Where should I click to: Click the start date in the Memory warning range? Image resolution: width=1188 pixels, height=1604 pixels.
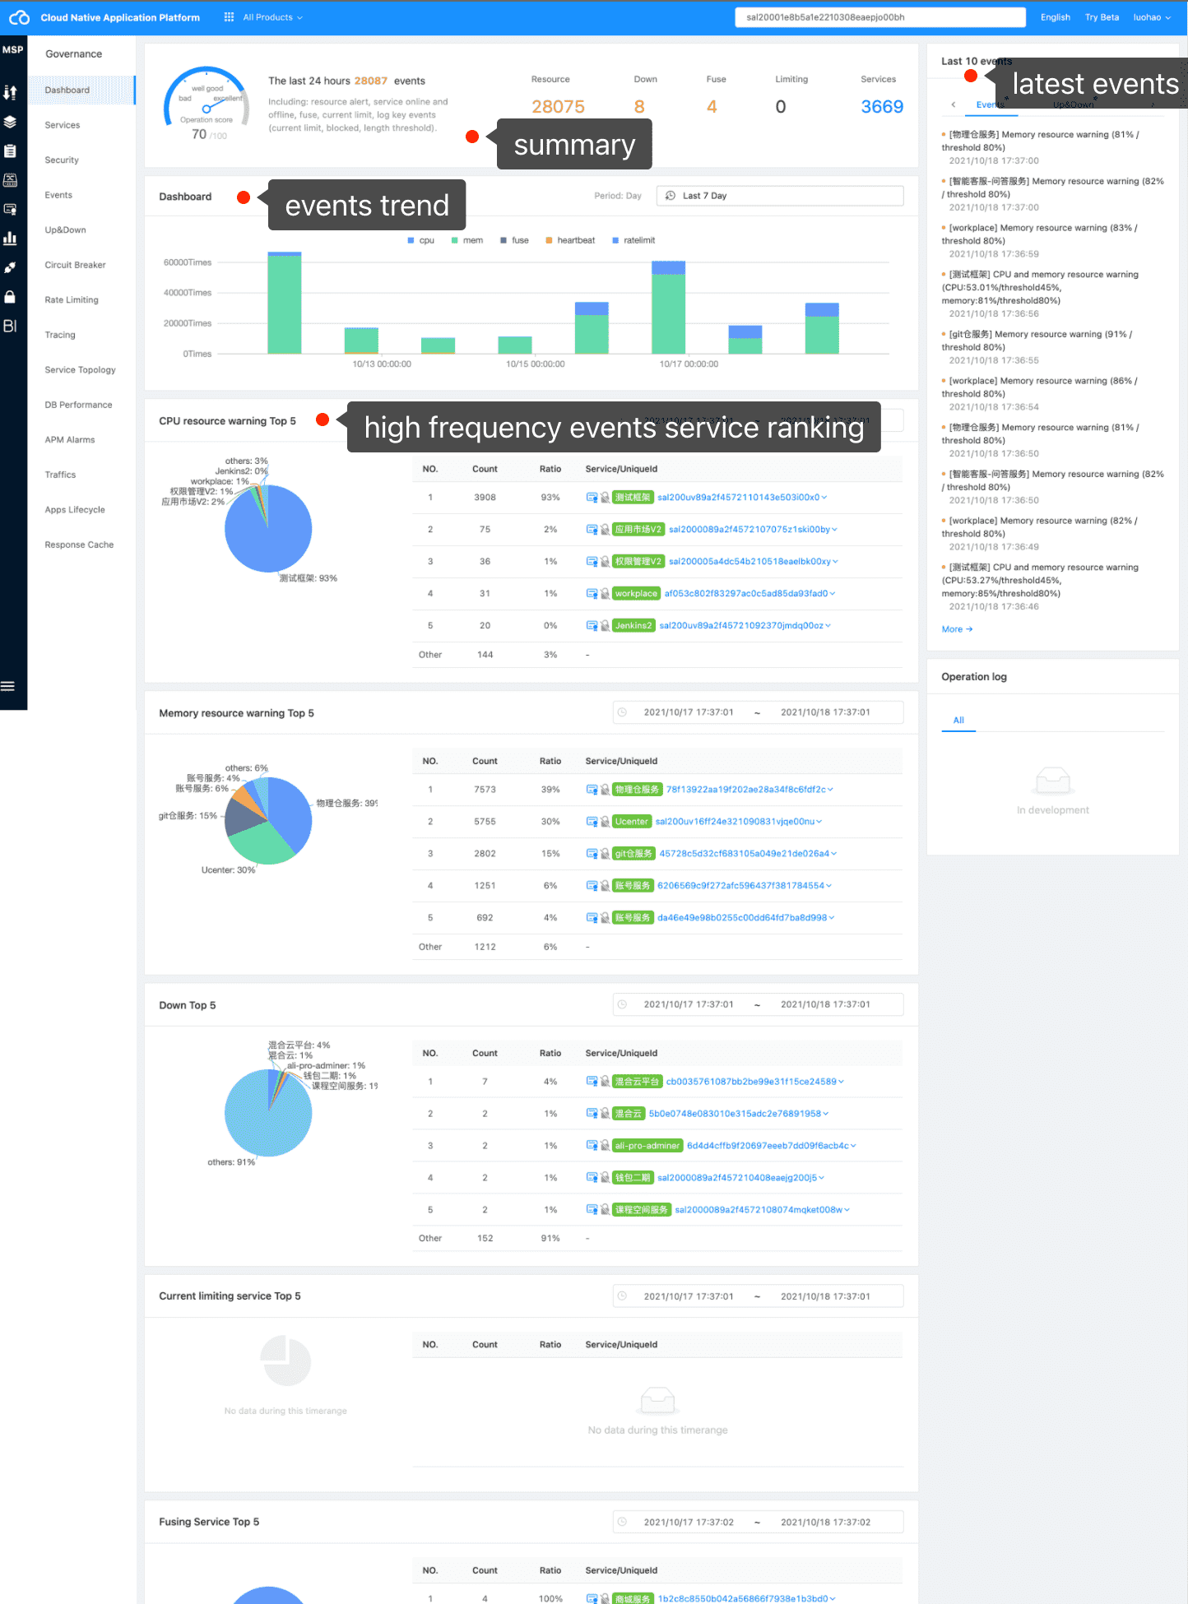point(689,712)
